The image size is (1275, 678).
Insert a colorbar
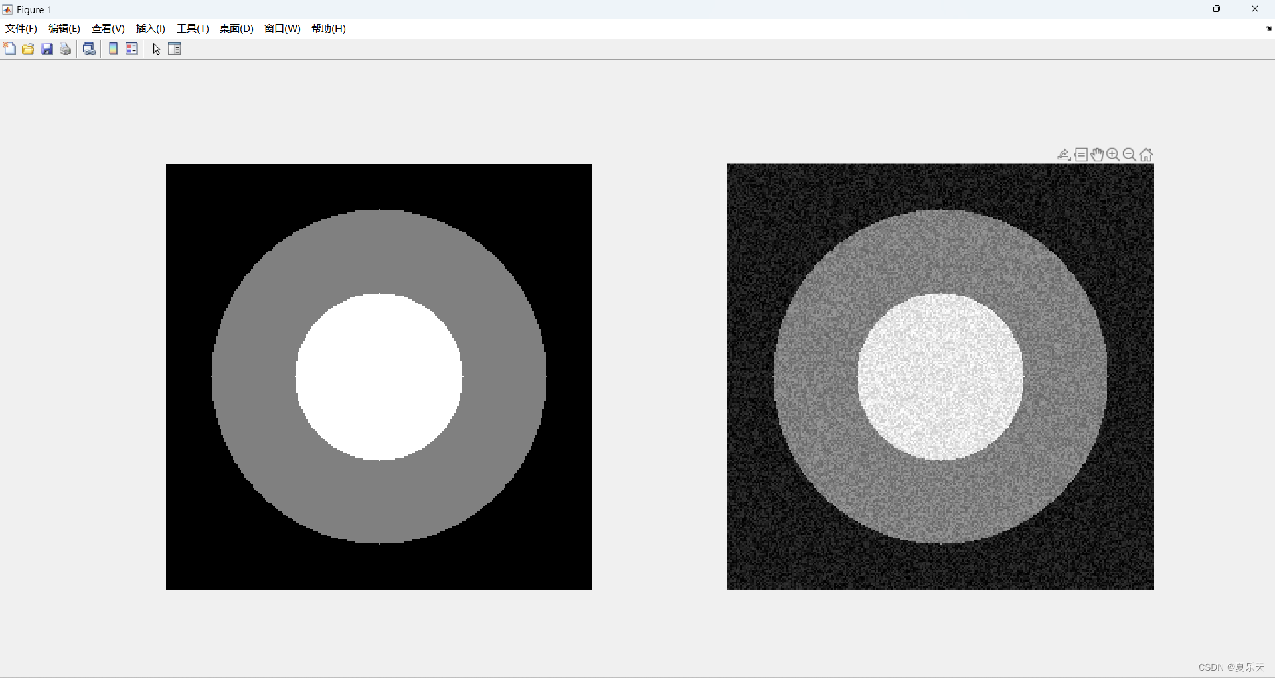click(x=113, y=48)
